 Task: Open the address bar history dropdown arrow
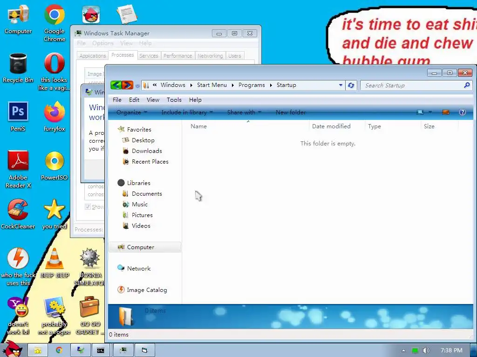tap(341, 86)
